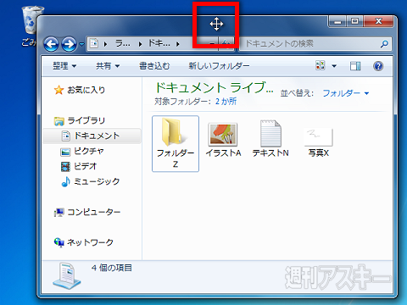Select ネットワーク in the navigation pane
The width and height of the screenshot is (407, 305).
coord(90,242)
